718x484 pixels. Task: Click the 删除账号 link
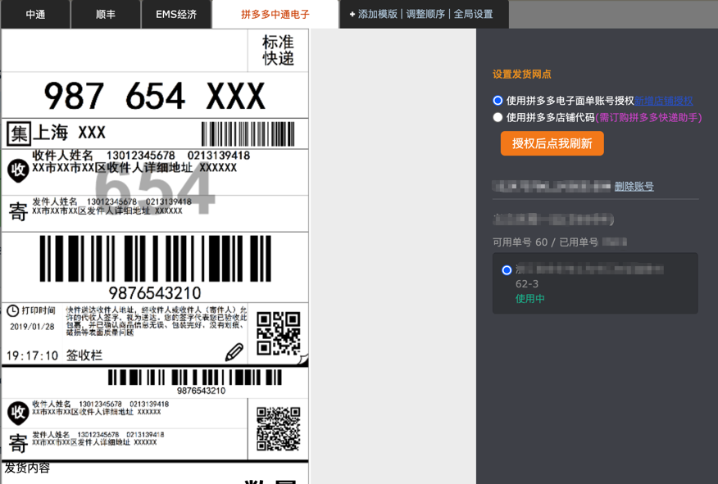(x=634, y=186)
